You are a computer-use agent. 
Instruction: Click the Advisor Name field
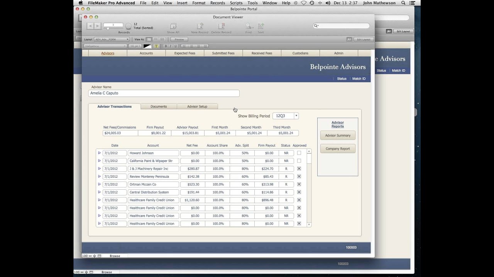(x=164, y=93)
